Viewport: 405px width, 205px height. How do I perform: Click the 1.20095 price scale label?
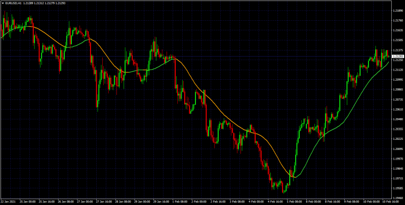tap(398, 149)
